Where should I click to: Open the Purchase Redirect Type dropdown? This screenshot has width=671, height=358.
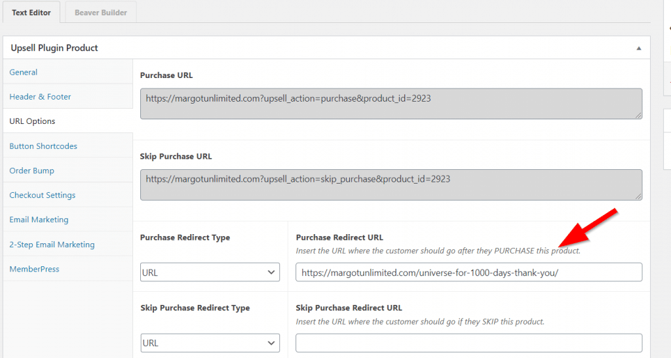[210, 273]
